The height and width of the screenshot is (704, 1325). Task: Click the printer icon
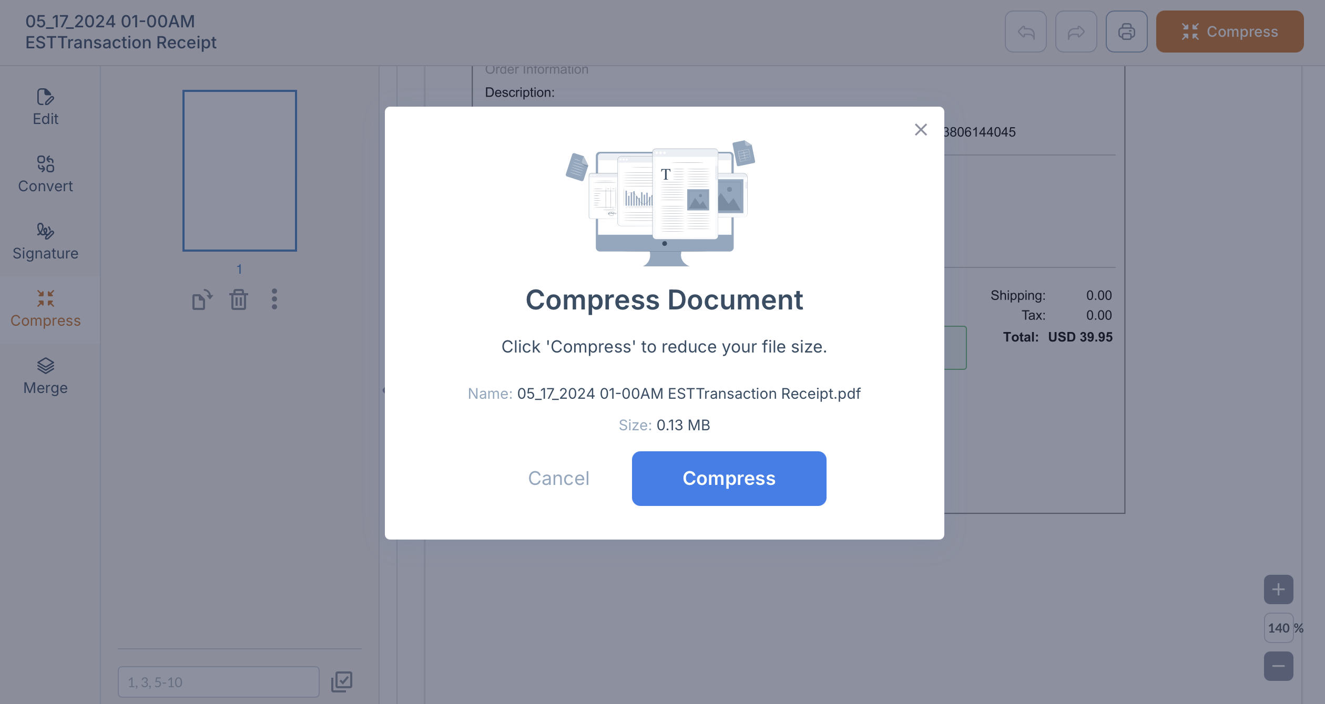pos(1126,32)
